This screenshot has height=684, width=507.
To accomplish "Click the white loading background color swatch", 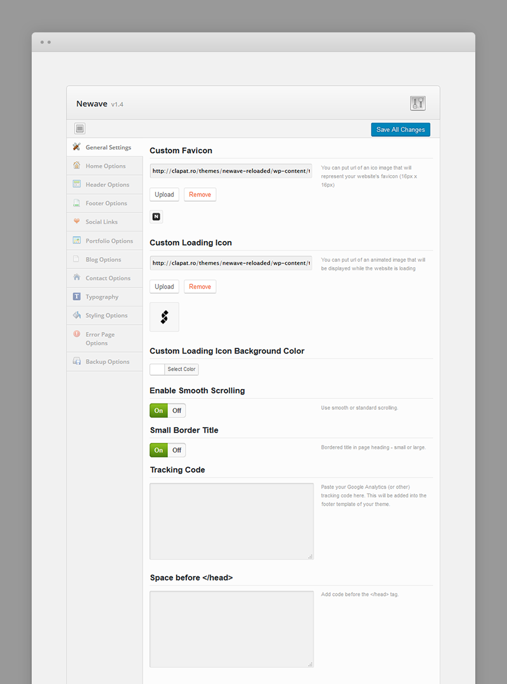I will click(157, 369).
